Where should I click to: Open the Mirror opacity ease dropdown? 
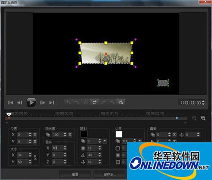pyautogui.click(x=174, y=135)
